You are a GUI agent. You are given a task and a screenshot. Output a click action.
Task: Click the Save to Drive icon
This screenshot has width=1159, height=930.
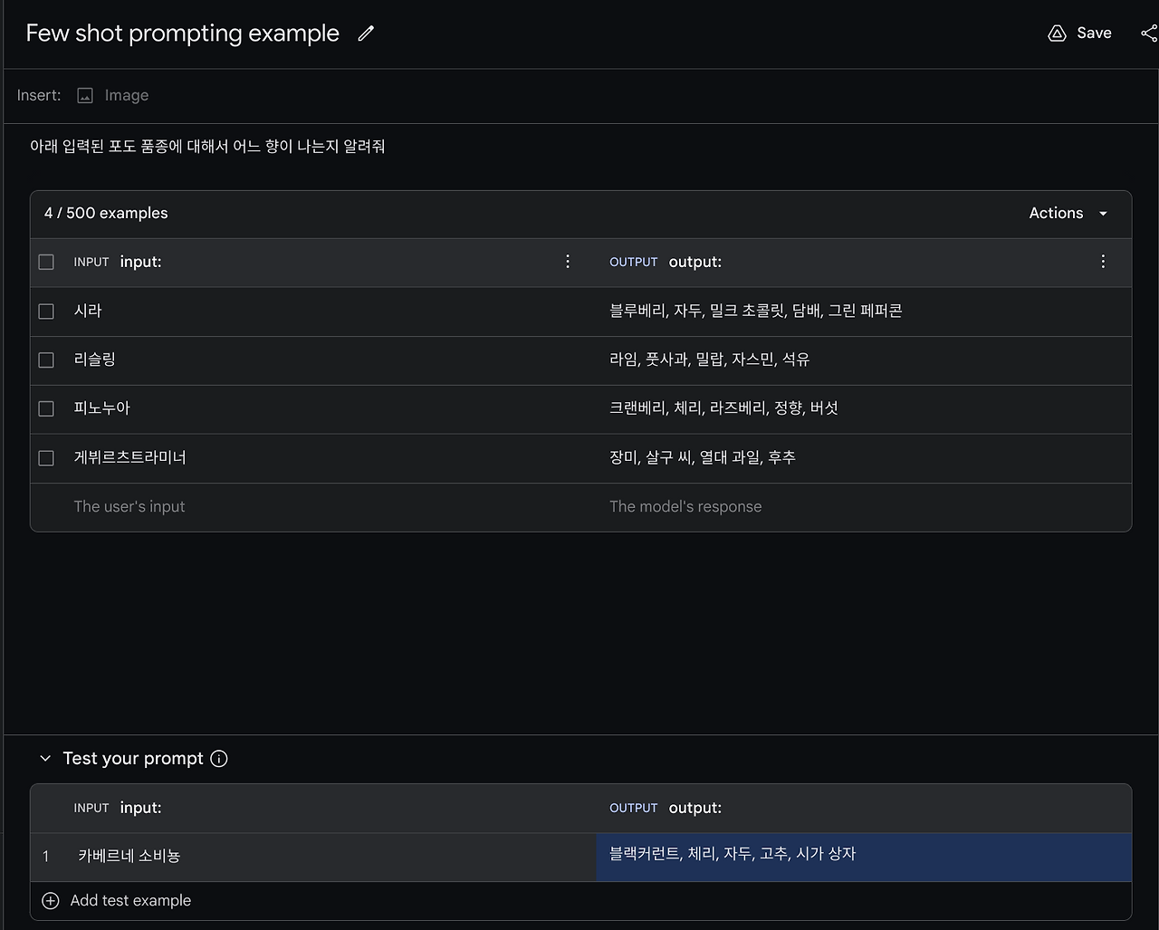[x=1057, y=34]
